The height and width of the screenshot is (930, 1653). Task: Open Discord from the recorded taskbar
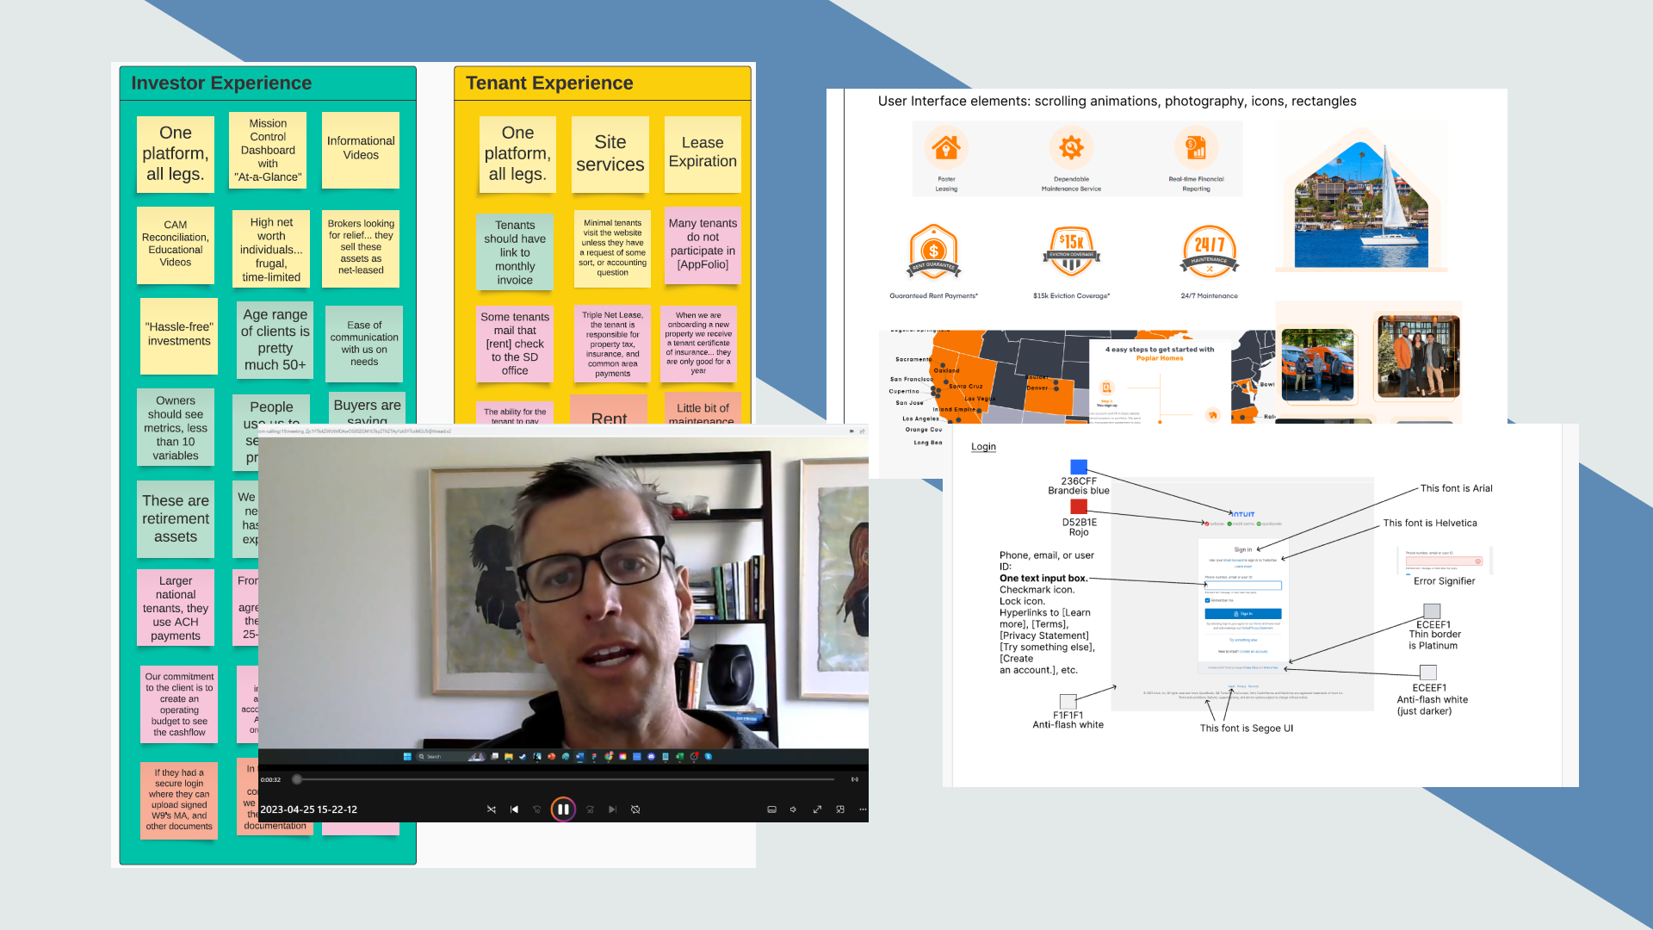[x=651, y=757]
